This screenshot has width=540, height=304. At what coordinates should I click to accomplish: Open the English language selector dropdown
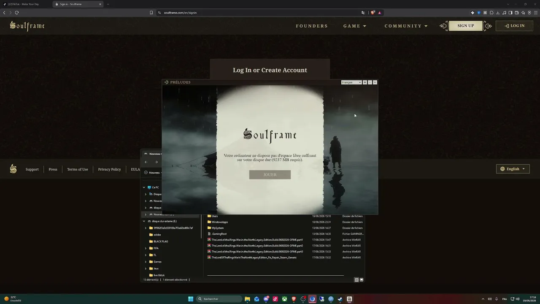pyautogui.click(x=513, y=169)
